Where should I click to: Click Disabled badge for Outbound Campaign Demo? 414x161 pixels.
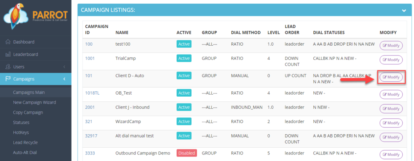(187, 153)
